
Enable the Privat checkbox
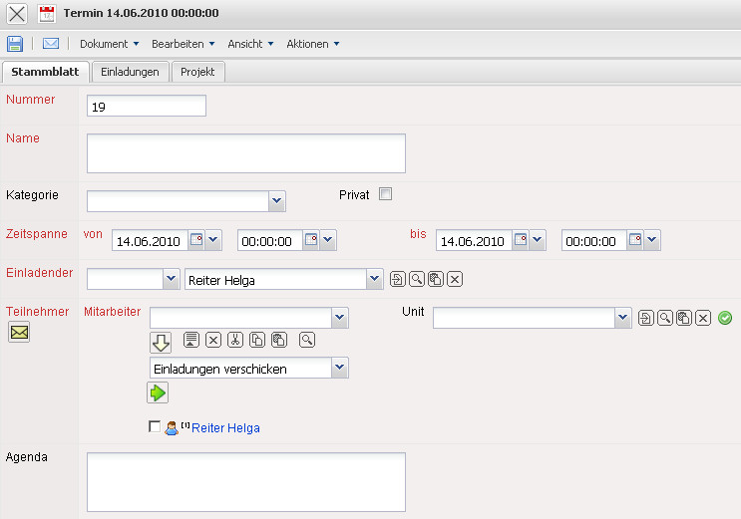point(385,194)
